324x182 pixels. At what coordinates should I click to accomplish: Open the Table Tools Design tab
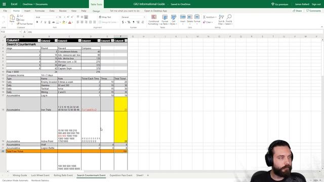tap(96, 11)
